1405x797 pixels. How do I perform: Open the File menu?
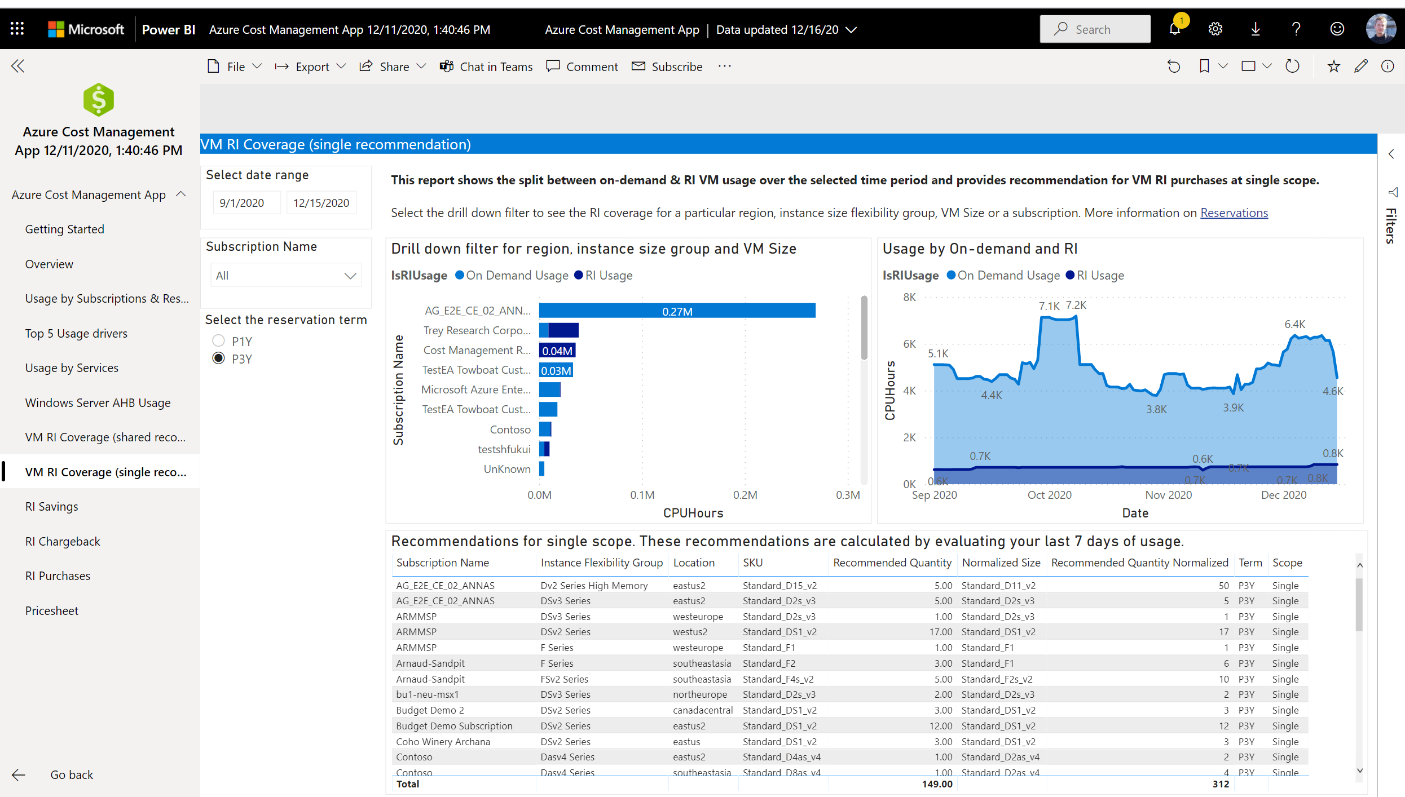(x=235, y=67)
